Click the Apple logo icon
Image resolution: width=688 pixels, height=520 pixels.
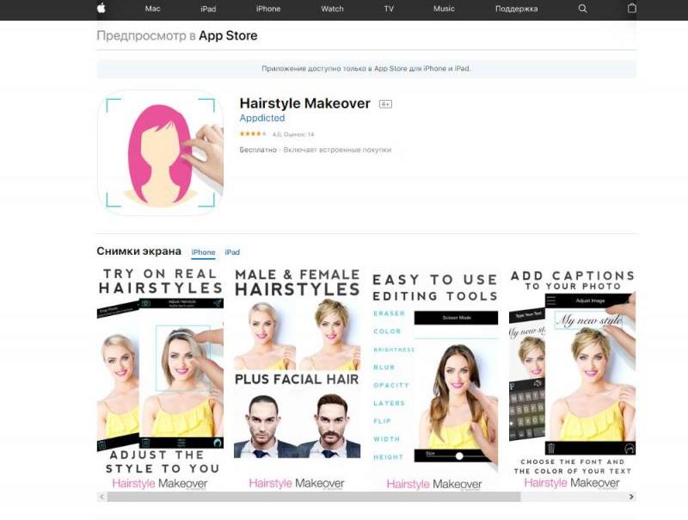tap(101, 8)
